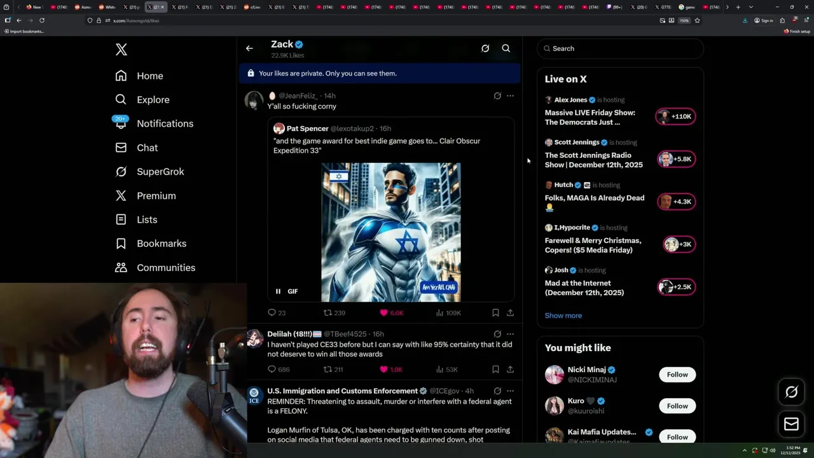Follow Nicki Minaj
Viewport: 814px width, 458px height.
[x=677, y=375]
